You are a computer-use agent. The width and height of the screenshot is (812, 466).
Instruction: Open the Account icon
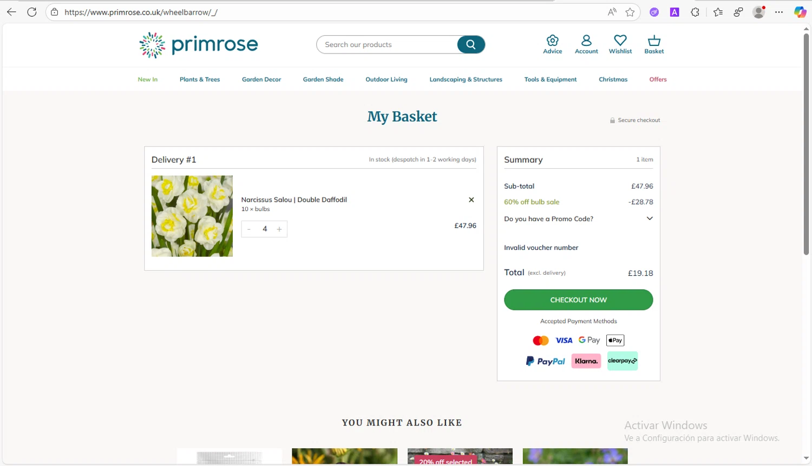point(586,44)
